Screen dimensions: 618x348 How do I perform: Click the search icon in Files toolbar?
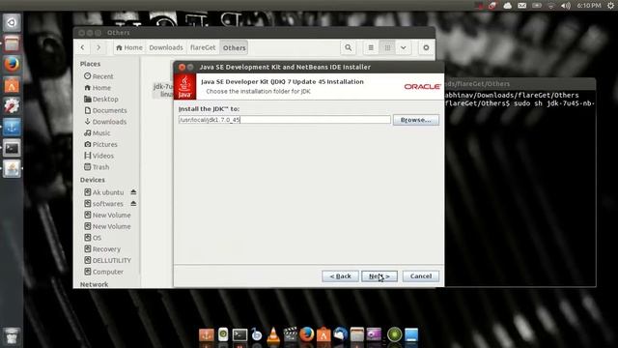click(x=348, y=47)
